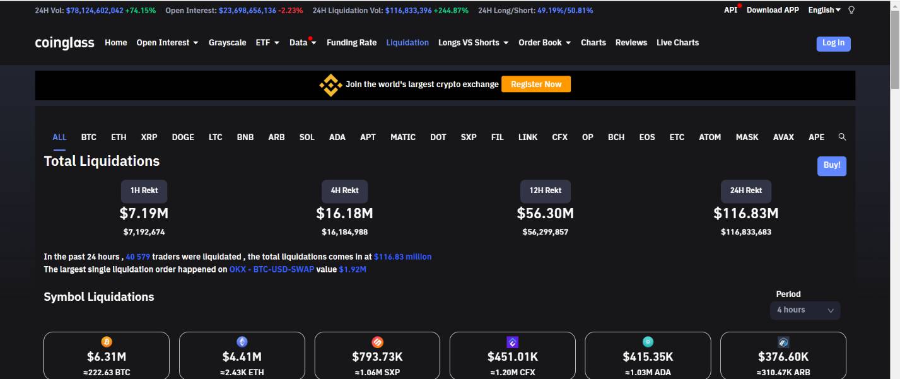Open the Live Charts page

coord(677,43)
